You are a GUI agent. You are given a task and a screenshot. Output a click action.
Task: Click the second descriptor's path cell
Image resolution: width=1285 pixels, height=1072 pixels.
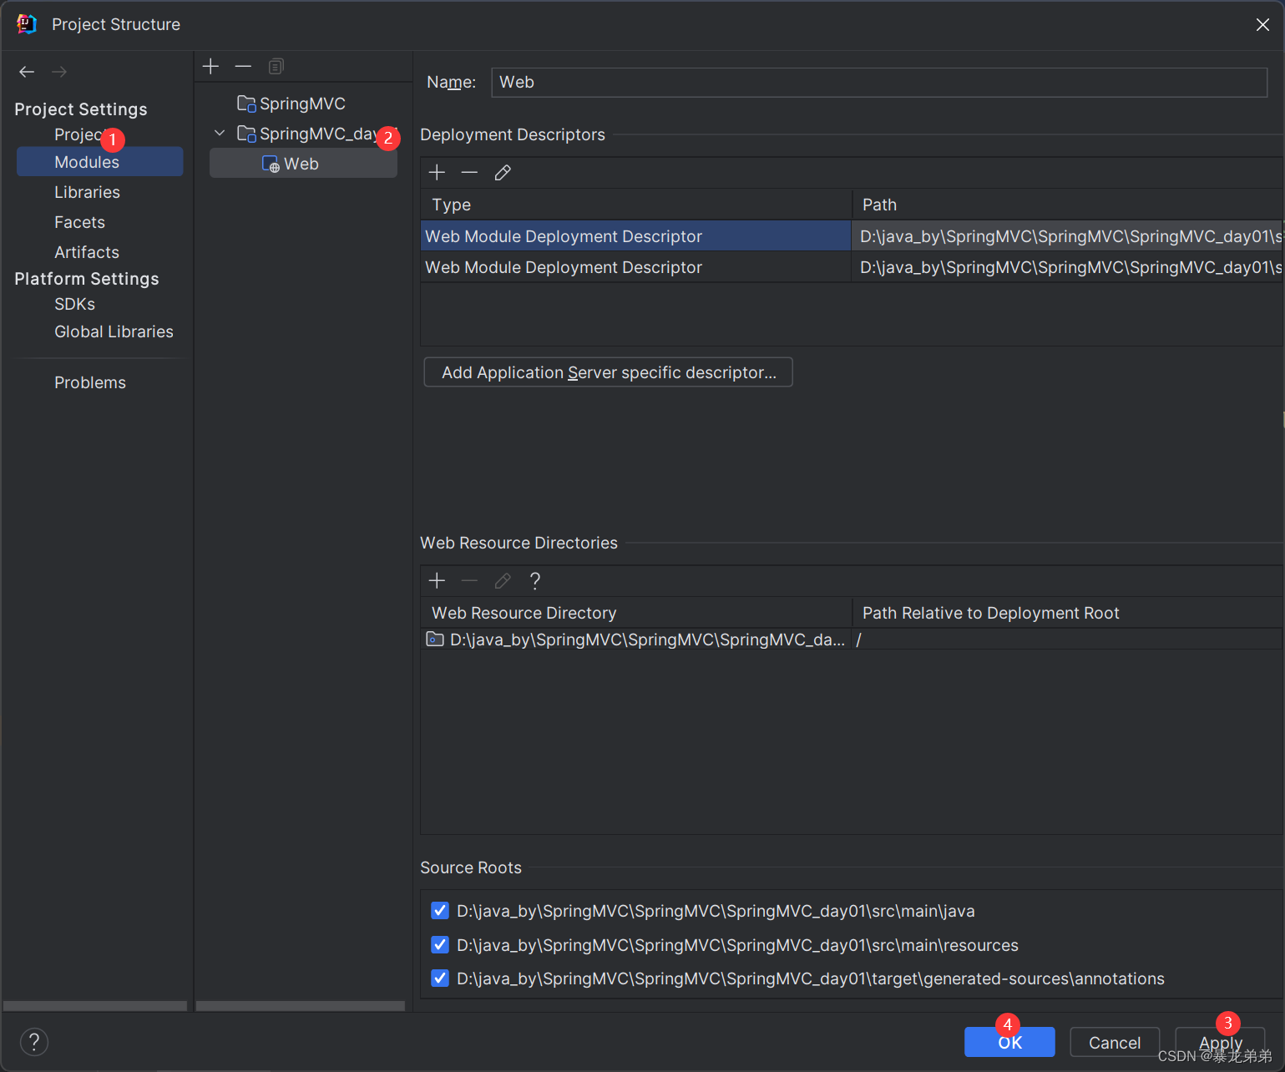tap(1067, 267)
